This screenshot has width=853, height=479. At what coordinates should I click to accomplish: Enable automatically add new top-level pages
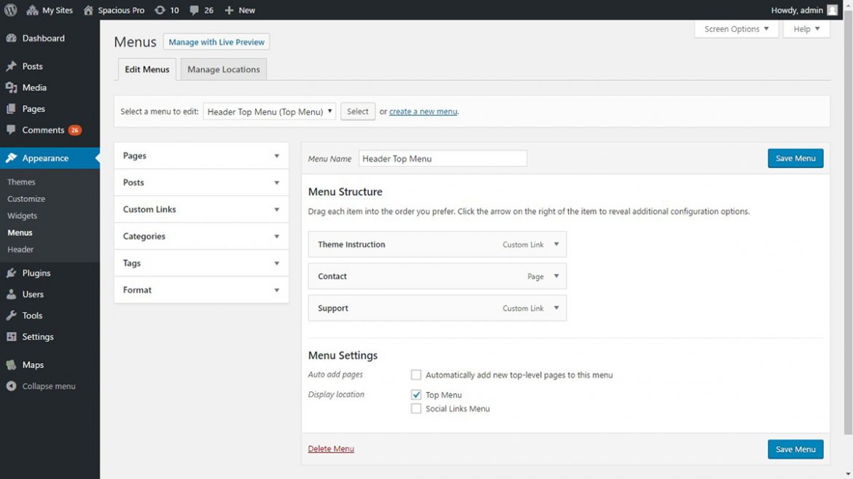pyautogui.click(x=416, y=374)
